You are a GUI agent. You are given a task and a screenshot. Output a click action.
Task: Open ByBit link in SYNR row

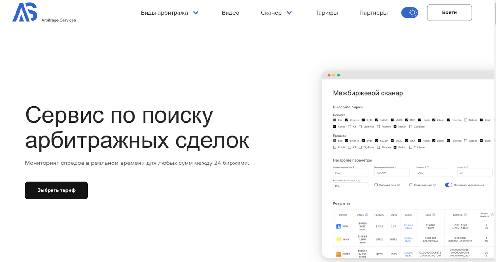408,241
